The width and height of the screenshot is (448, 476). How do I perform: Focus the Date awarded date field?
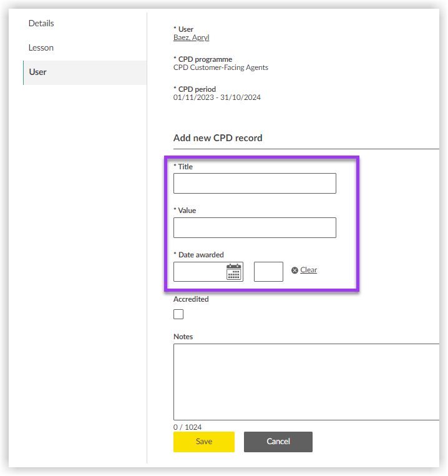point(200,272)
